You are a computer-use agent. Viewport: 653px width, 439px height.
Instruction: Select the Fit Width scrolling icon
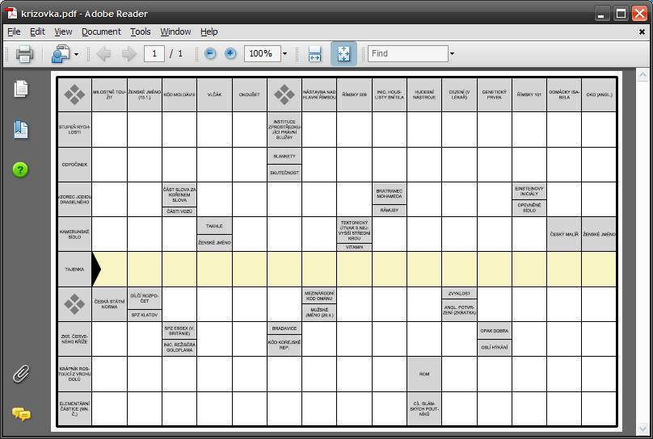pos(315,53)
